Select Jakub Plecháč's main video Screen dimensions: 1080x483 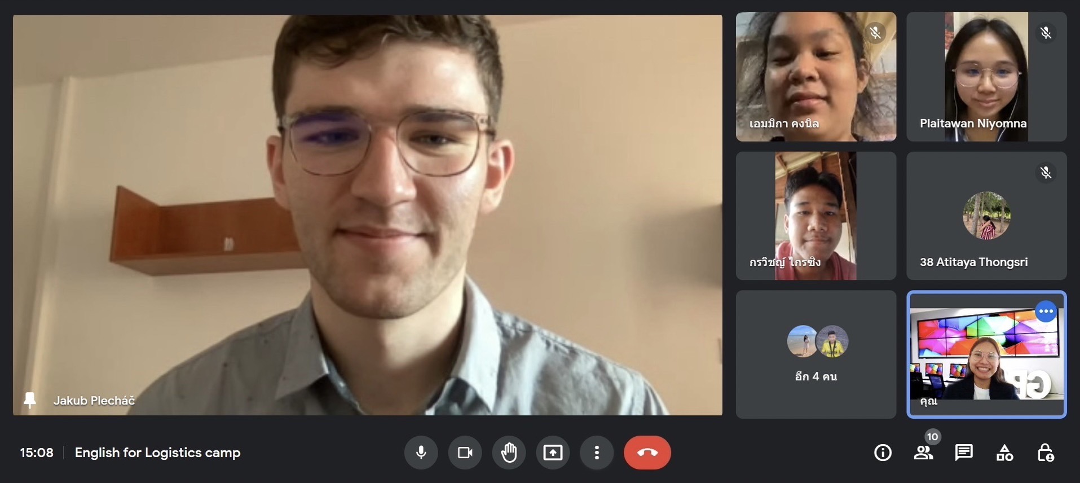pyautogui.click(x=367, y=215)
